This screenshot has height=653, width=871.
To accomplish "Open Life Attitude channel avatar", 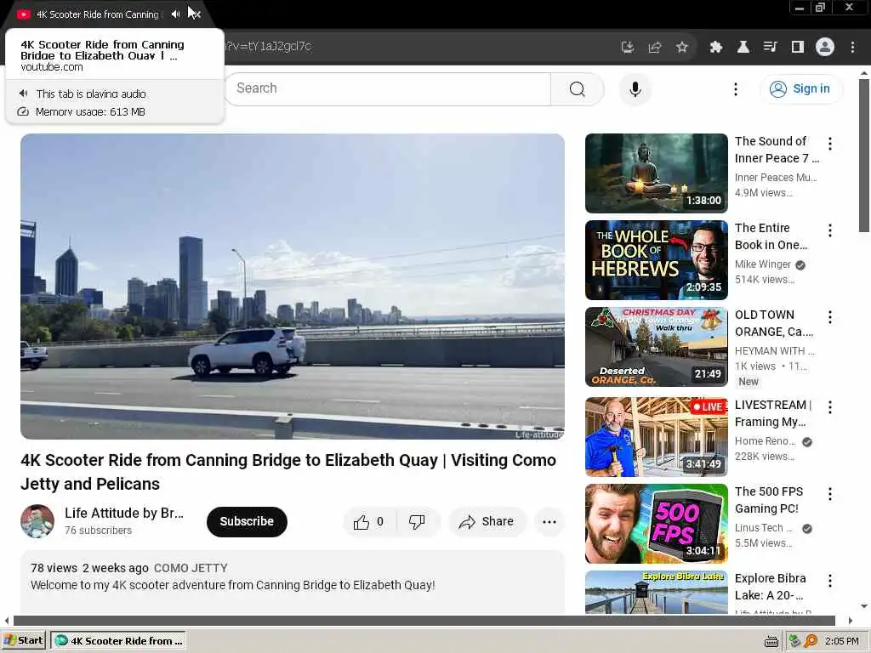I will pyautogui.click(x=37, y=521).
